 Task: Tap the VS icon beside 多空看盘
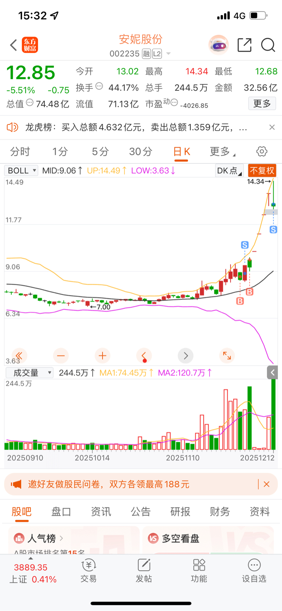click(x=153, y=539)
